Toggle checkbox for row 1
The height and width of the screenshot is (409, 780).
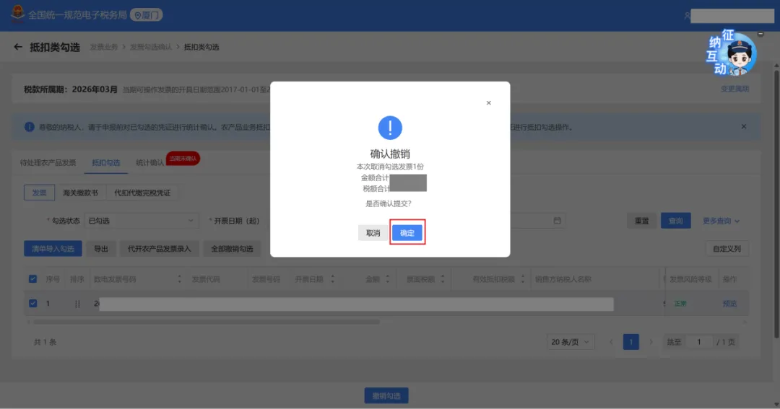[32, 303]
